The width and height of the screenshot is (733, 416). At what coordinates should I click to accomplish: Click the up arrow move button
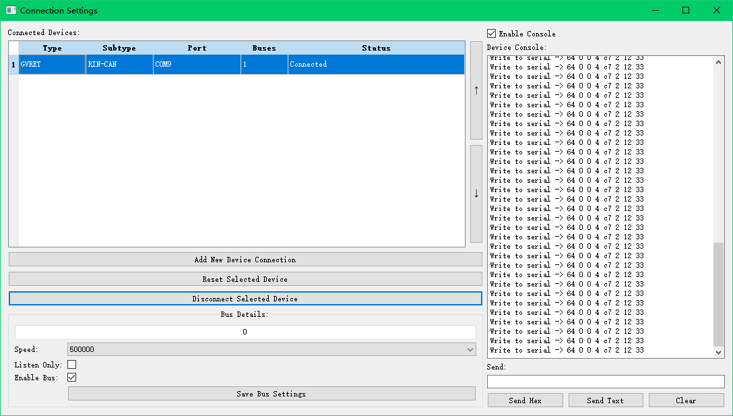[x=476, y=90]
